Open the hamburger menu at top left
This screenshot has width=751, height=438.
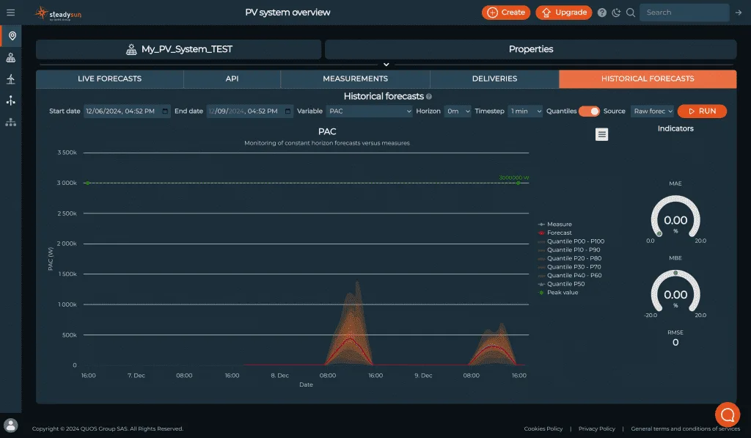[10, 12]
